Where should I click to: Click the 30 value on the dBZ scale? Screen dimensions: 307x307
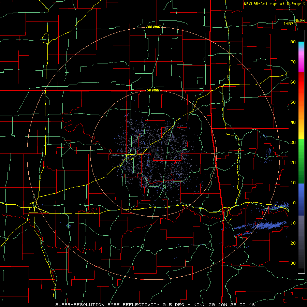point(293,143)
